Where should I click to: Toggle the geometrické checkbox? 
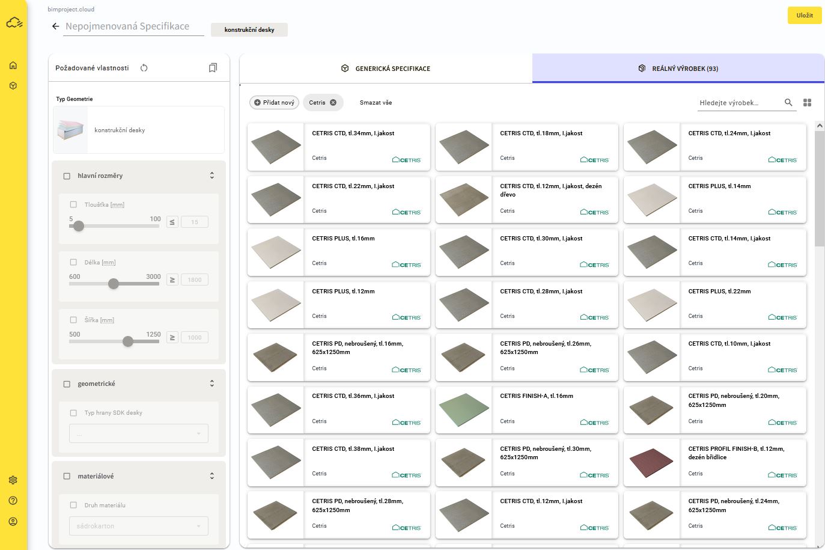coord(67,384)
